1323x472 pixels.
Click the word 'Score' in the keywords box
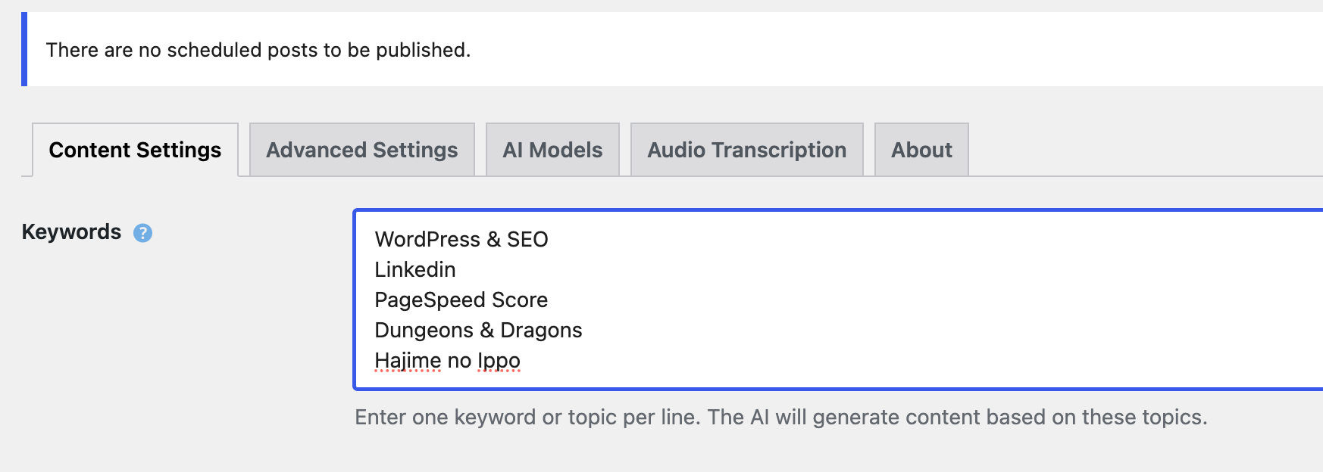pos(520,300)
